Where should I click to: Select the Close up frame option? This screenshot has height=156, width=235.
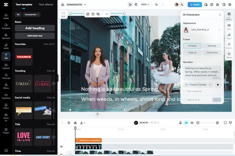[192, 53]
